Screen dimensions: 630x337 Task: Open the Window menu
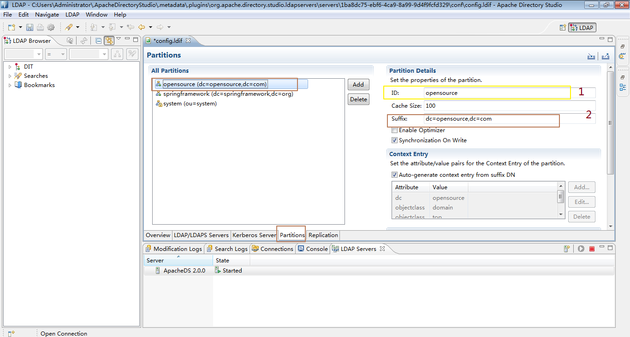[96, 15]
